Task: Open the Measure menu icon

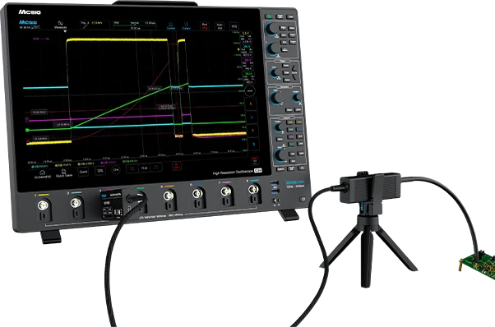Action: pos(60,25)
